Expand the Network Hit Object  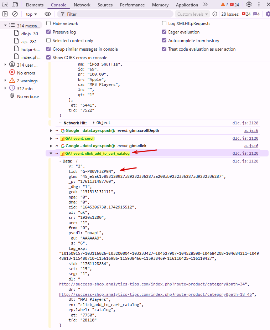[94, 123]
